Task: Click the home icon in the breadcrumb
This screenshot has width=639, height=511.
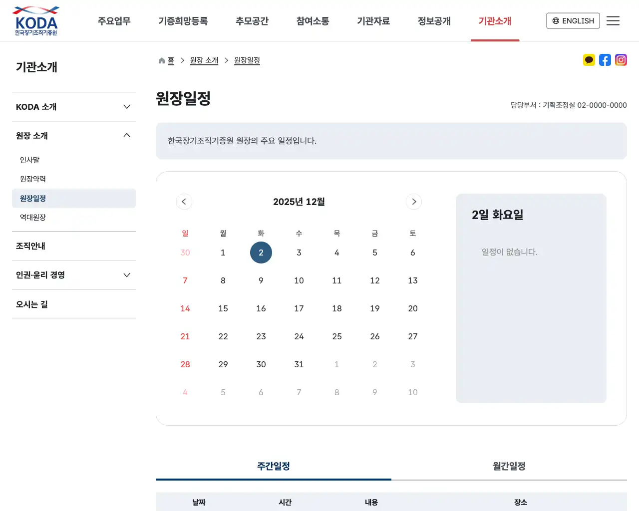Action: click(161, 60)
